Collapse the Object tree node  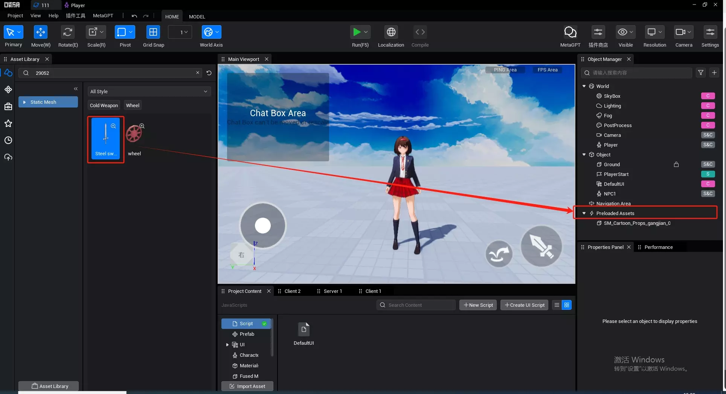pyautogui.click(x=584, y=155)
